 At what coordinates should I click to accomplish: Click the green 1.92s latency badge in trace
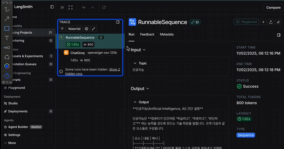(73, 44)
